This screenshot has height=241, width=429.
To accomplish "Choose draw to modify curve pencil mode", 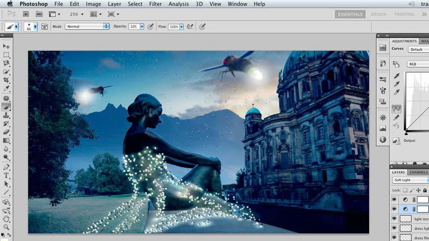I will (396, 117).
